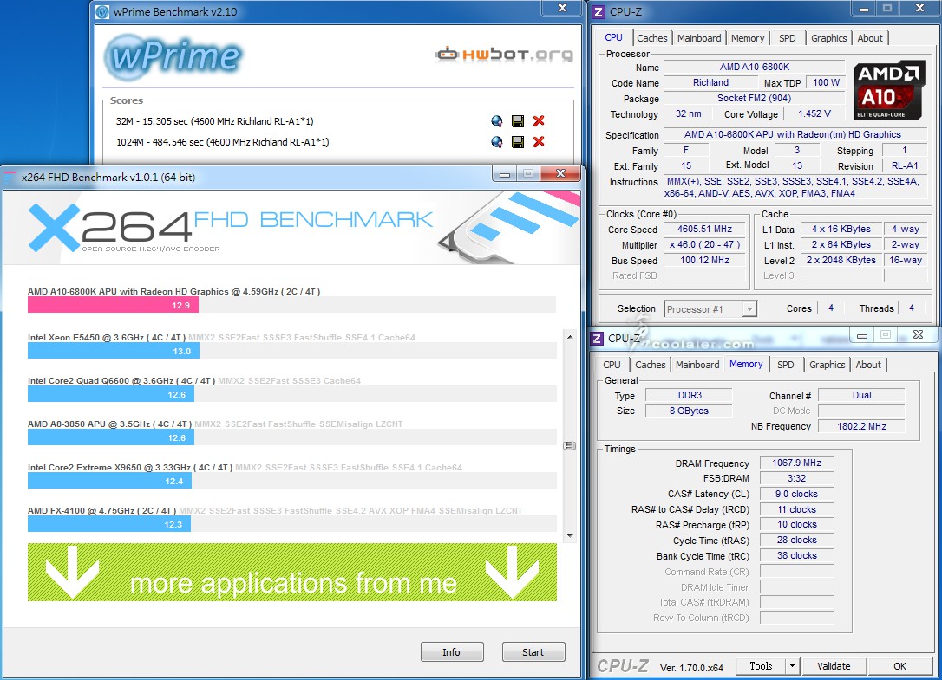Open the Graphics tab in the processor CPU-Z window

coord(828,38)
